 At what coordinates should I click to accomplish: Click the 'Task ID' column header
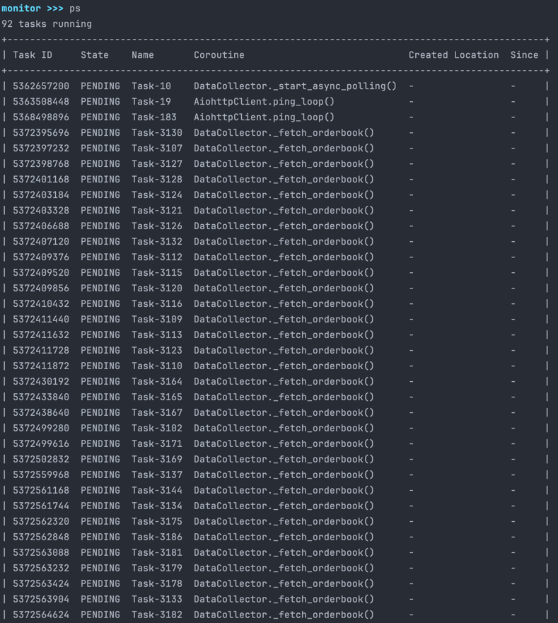(33, 55)
